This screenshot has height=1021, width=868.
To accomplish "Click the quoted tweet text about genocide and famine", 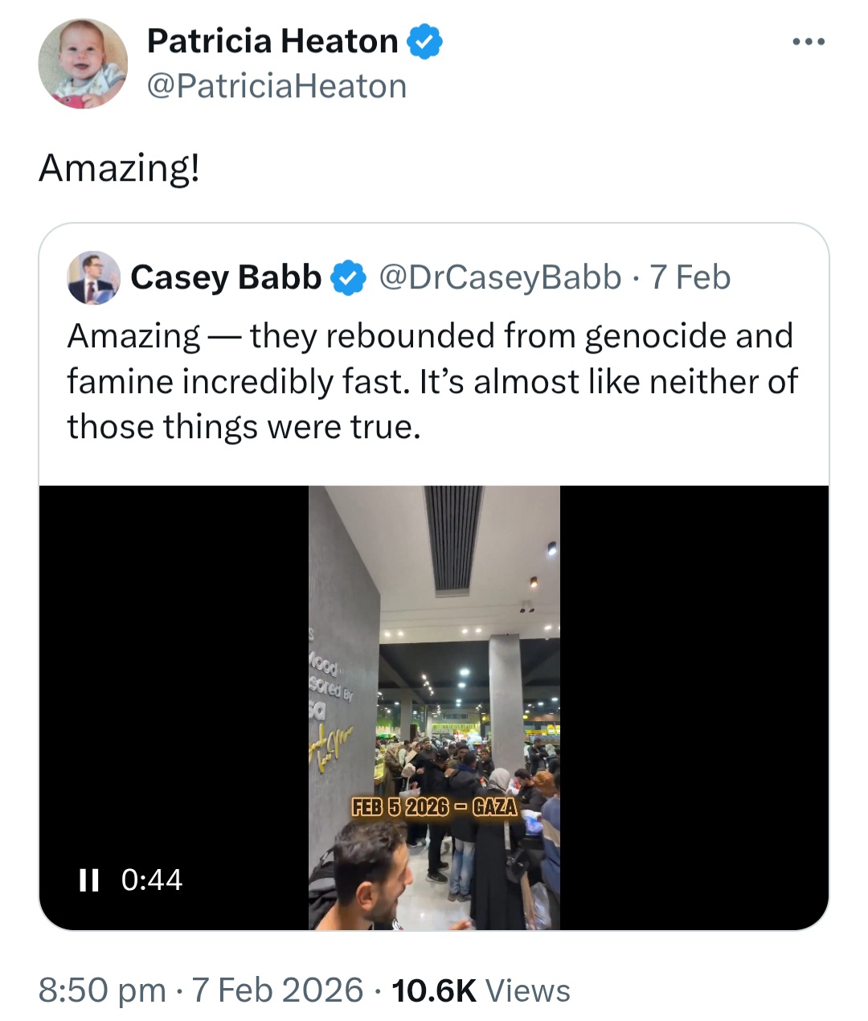I will point(432,381).
